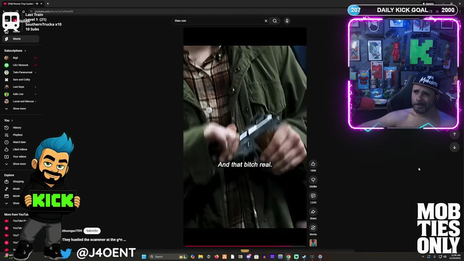
Task: Open the LOLI Network subscription channel
Action: tap(20, 65)
